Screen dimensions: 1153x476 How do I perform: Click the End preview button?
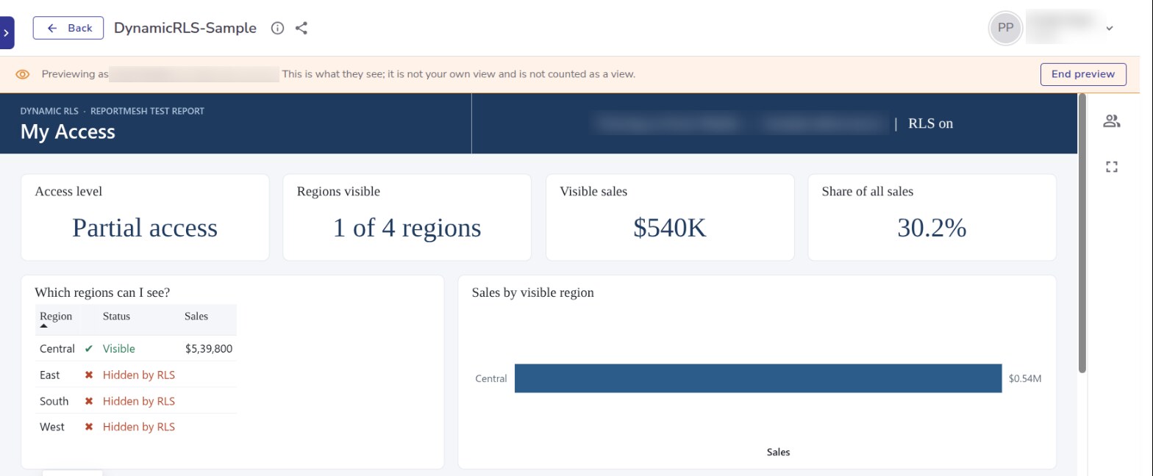coord(1083,74)
